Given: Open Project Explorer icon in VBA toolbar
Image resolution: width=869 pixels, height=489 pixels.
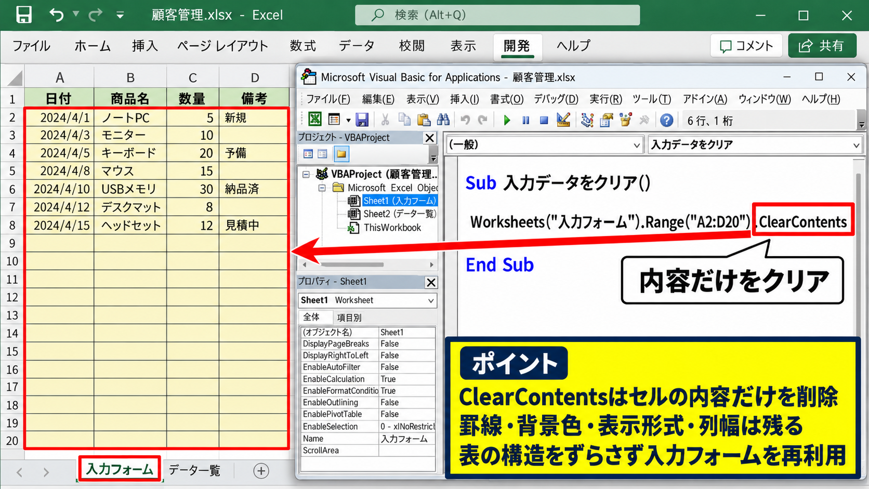Looking at the screenshot, I should pos(587,120).
